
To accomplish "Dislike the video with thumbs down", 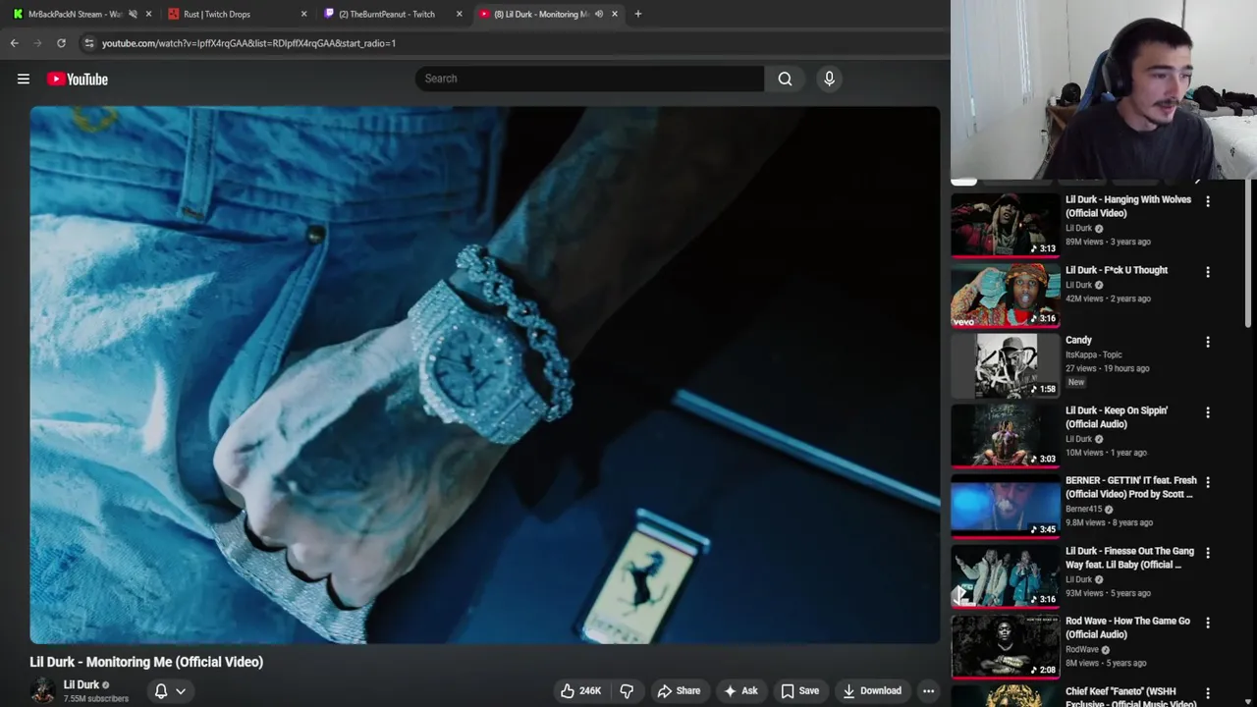I will (x=627, y=690).
